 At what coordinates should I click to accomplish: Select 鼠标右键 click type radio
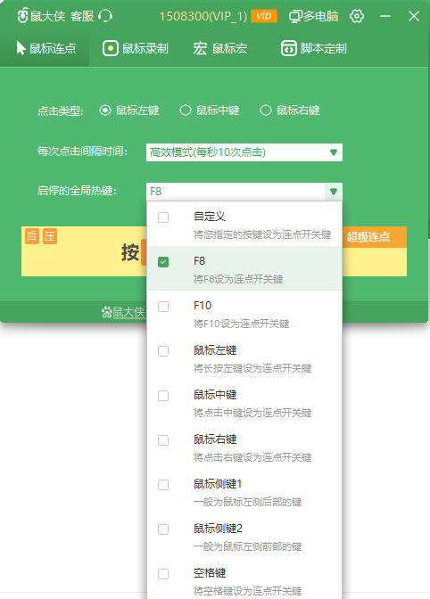(266, 111)
